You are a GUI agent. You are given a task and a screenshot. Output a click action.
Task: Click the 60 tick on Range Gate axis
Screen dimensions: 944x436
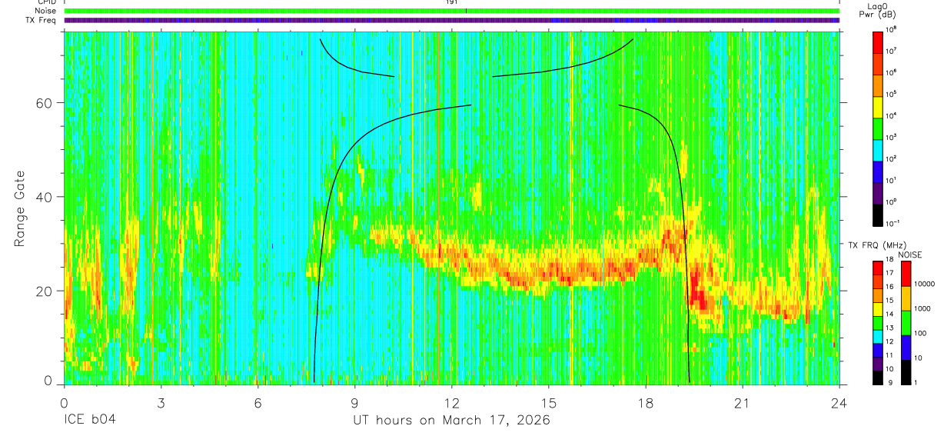[45, 102]
